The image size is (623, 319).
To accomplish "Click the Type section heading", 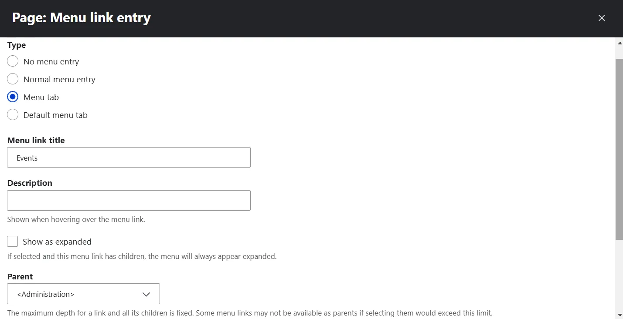I will pos(17,45).
